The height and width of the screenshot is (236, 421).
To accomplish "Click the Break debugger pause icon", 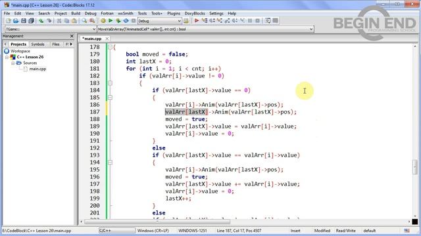I will coord(250,20).
